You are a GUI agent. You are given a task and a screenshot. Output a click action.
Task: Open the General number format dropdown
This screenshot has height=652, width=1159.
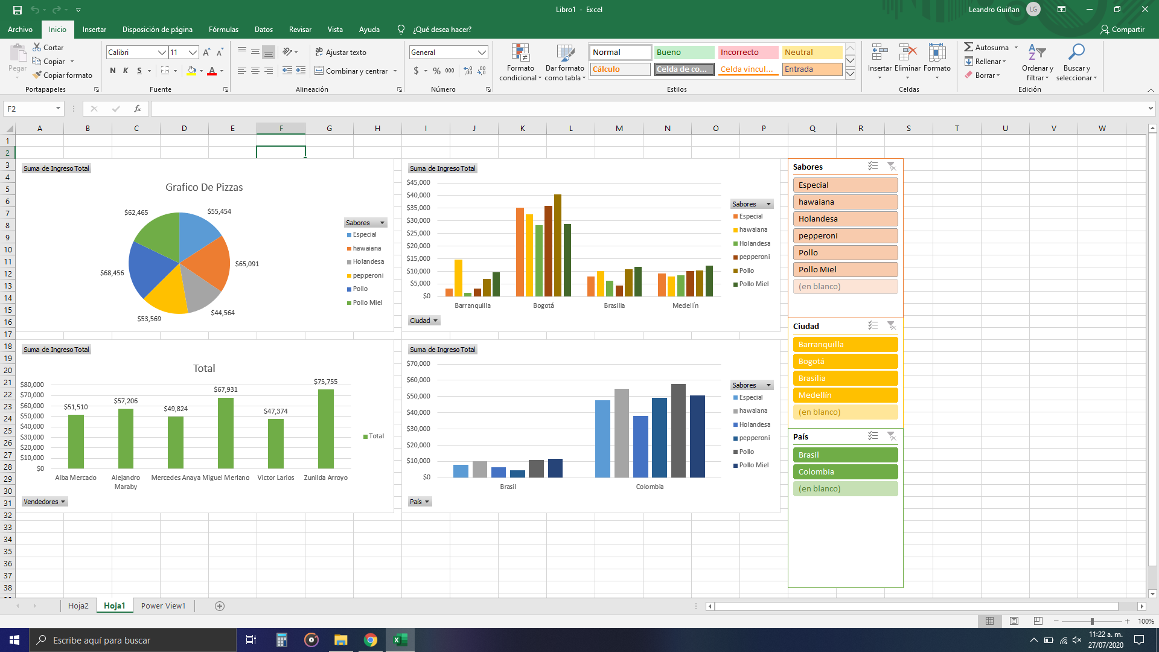[x=482, y=53]
